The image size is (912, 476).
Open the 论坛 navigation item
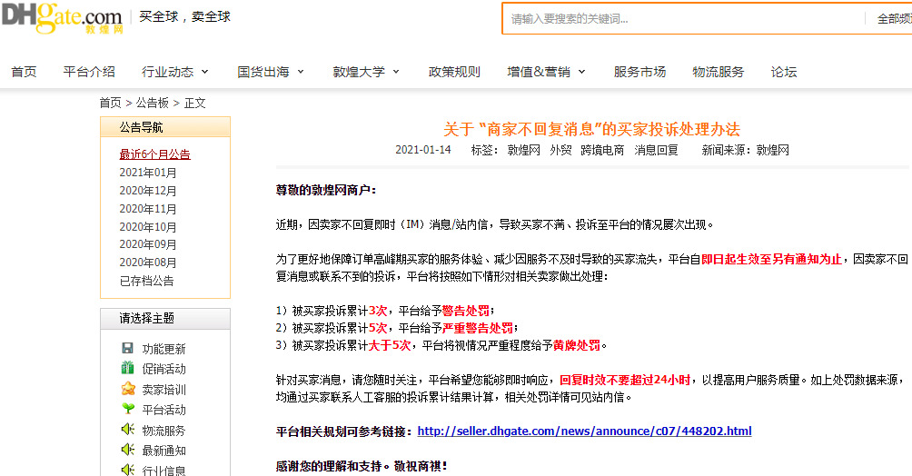783,72
